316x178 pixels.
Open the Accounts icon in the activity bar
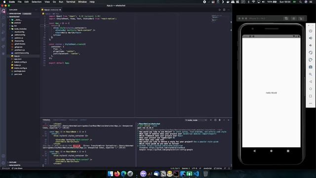pyautogui.click(x=3, y=156)
